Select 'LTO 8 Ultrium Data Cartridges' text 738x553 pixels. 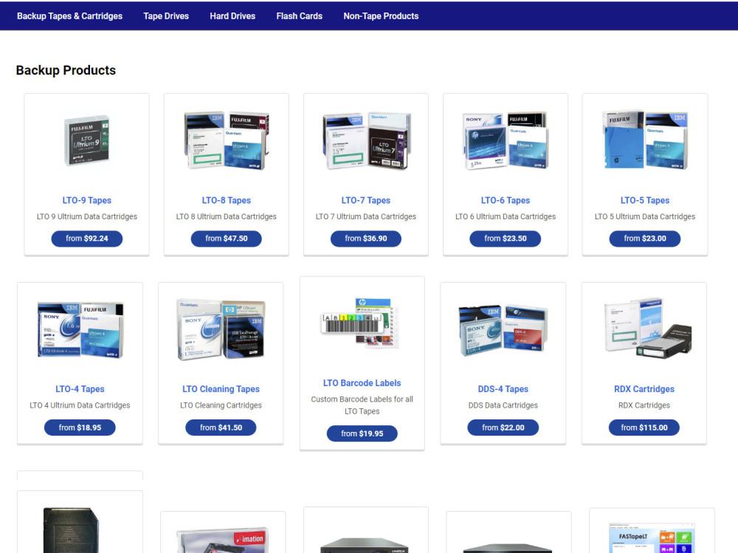[227, 216]
